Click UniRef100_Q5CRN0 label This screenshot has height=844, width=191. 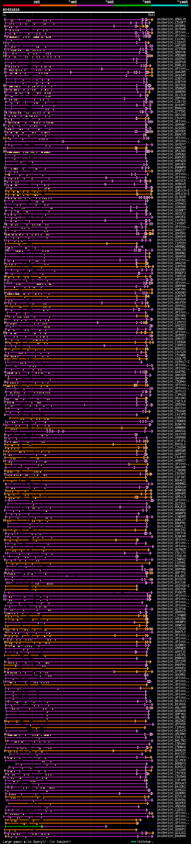(x=171, y=734)
